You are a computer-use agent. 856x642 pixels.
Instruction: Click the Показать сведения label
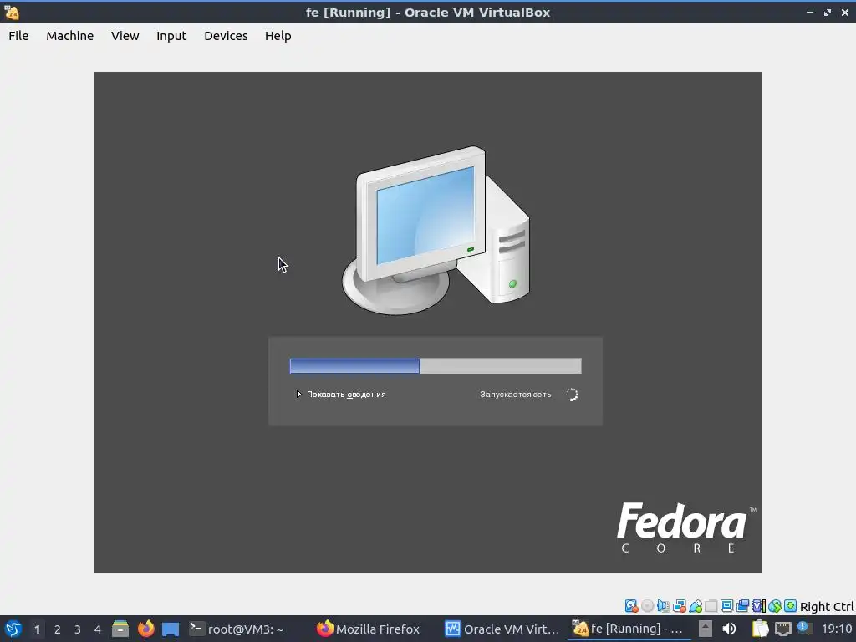pos(346,395)
